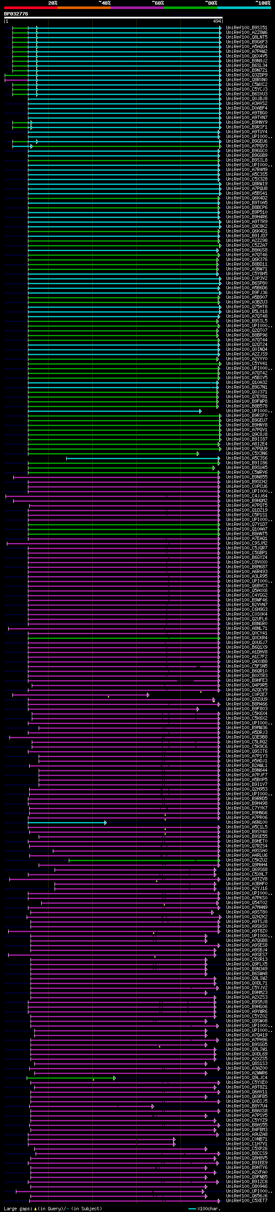Select the UniRef100_B9RIF1 label
The height and width of the screenshot is (1212, 275).
[x=247, y=127]
